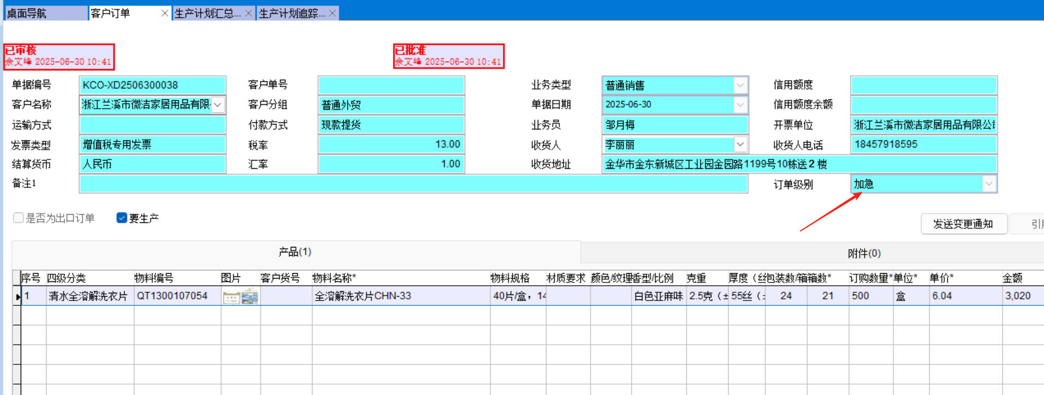
Task: Enable the 是否为出口订单 checkbox
Action: click(x=18, y=218)
